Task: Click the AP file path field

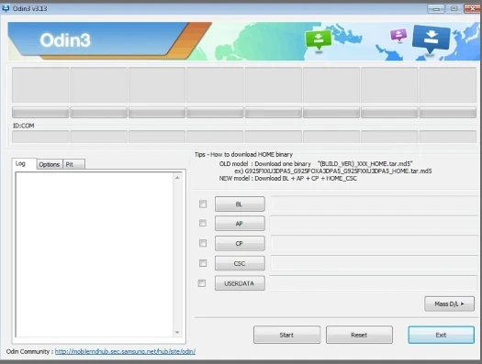Action: 374,224
